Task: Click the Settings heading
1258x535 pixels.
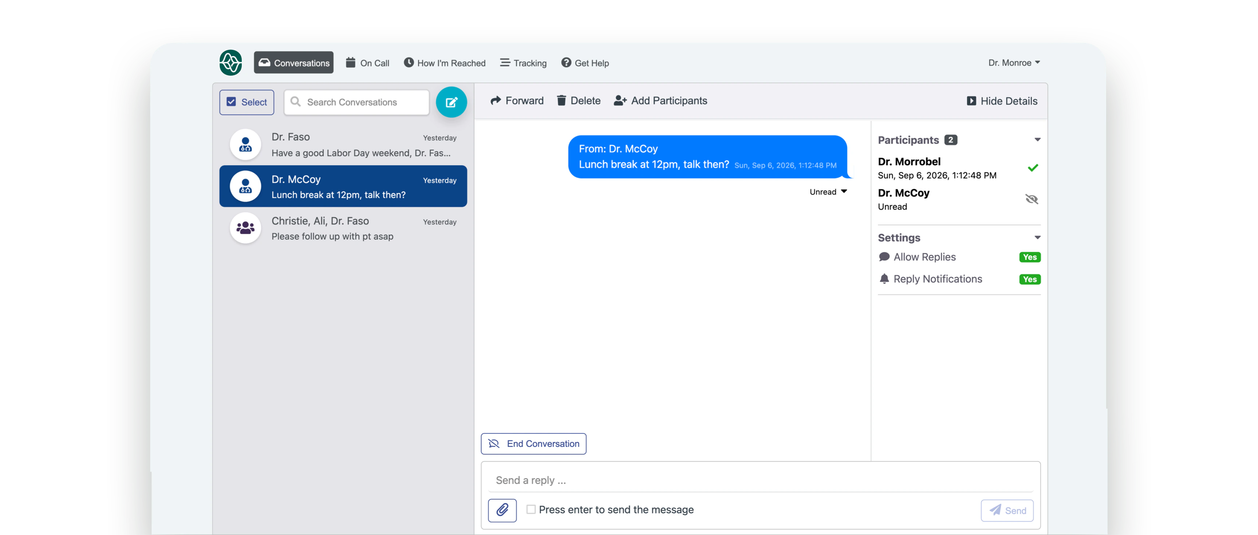Action: click(899, 238)
